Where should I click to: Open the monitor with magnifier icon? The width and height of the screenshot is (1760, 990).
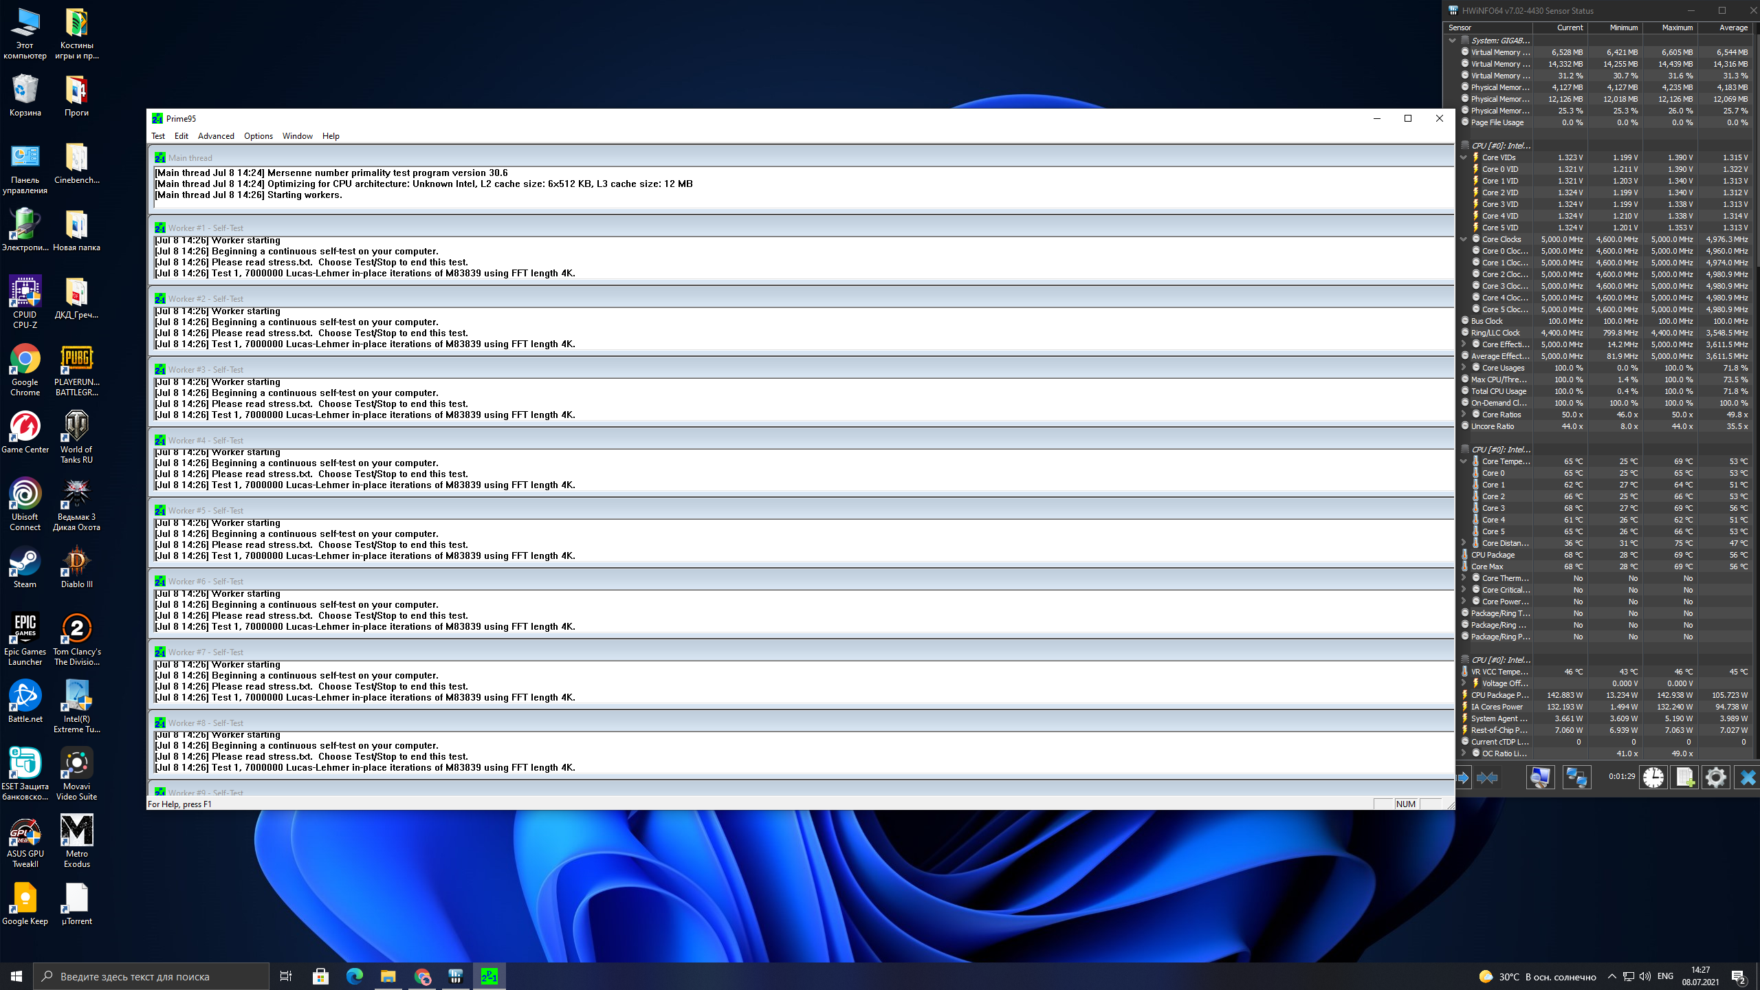(x=1540, y=778)
